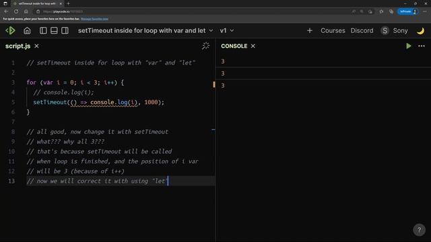The height and width of the screenshot is (242, 431).
Task: Click the S user avatar
Action: point(385,31)
